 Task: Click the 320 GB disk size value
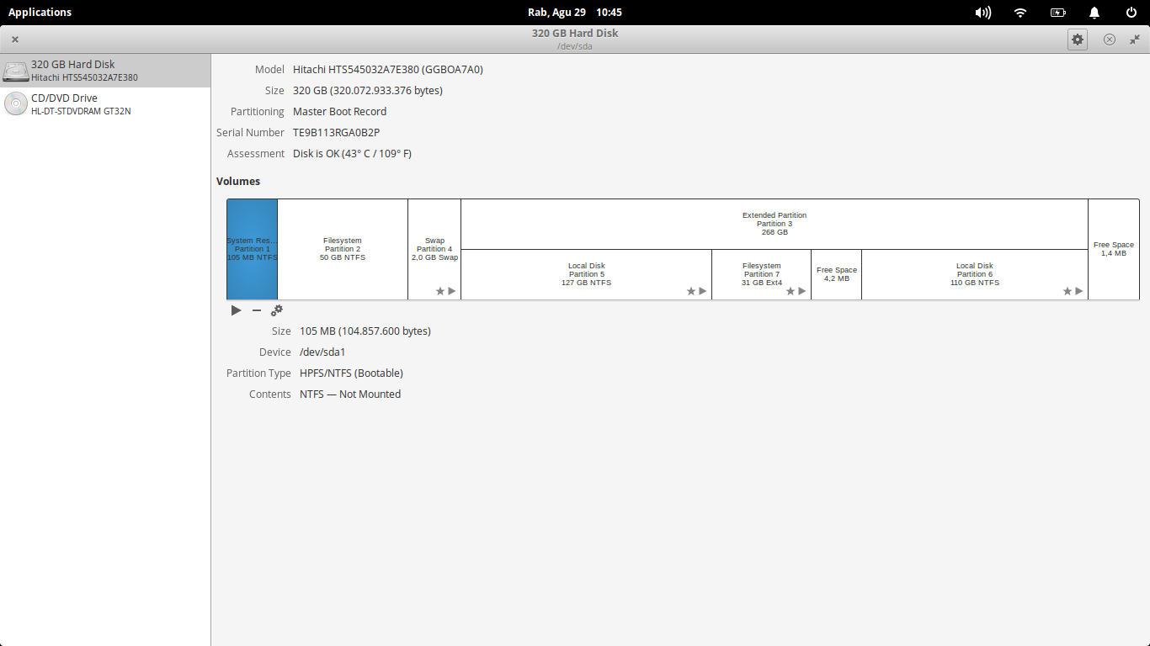click(368, 91)
